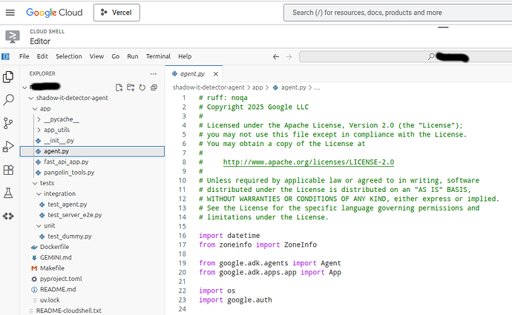
Task: Open the Terminal menu
Action: (158, 56)
